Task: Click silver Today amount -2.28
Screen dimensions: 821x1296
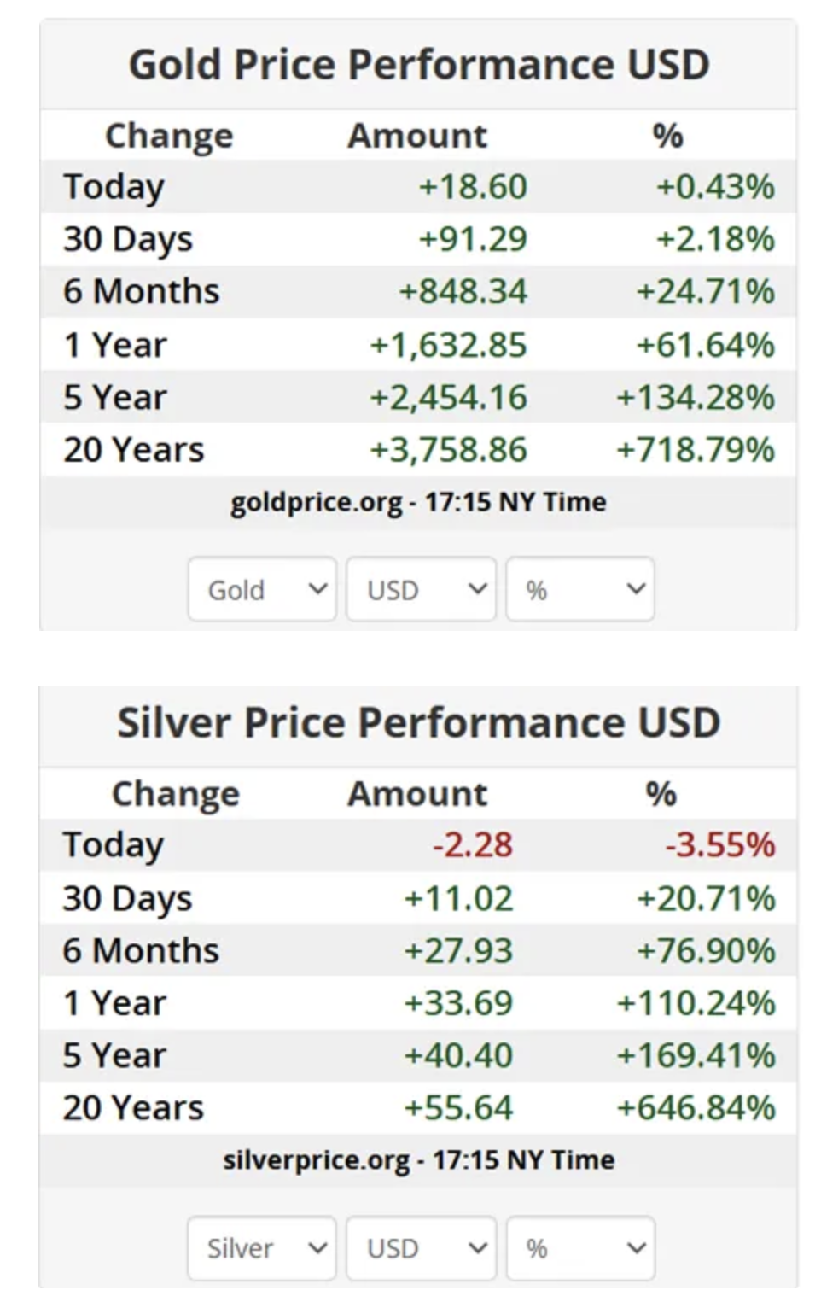Action: click(x=473, y=845)
